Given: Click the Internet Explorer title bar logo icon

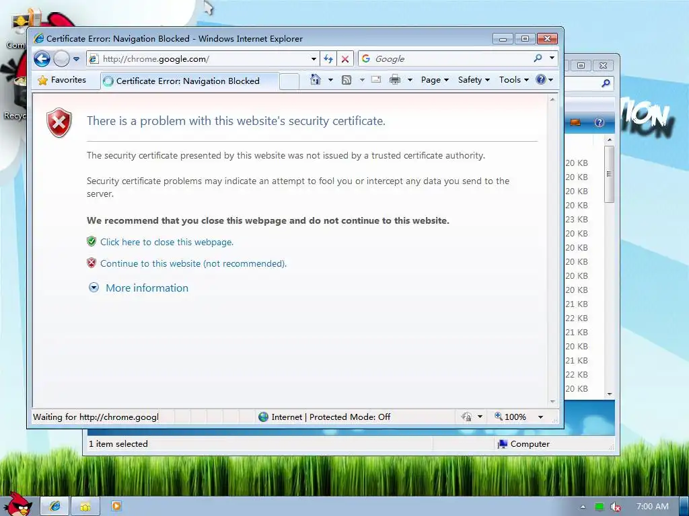Looking at the screenshot, I should click(x=39, y=38).
